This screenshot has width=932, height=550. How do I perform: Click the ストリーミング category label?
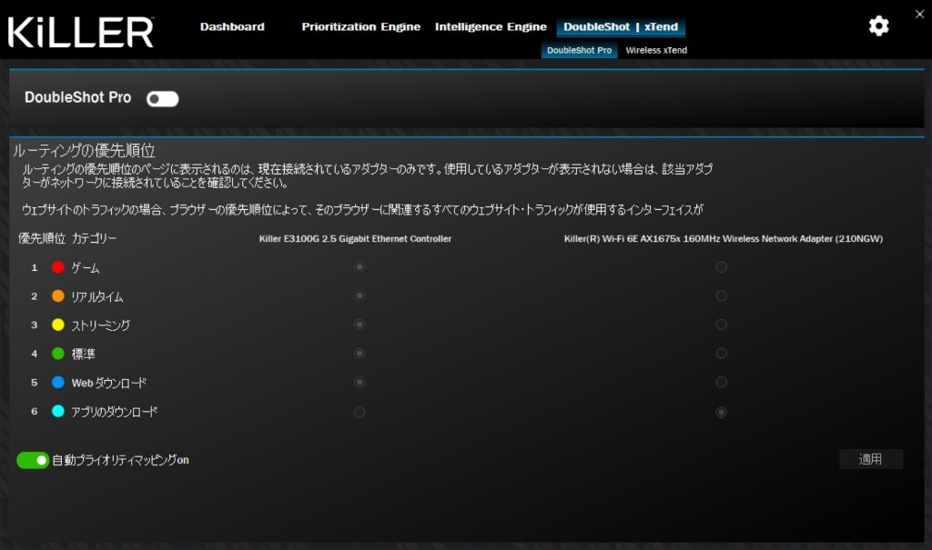(100, 325)
